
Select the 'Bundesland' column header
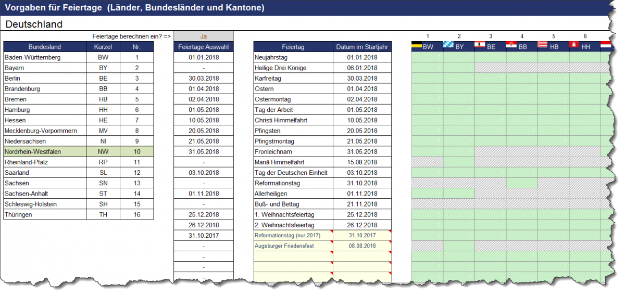45,47
